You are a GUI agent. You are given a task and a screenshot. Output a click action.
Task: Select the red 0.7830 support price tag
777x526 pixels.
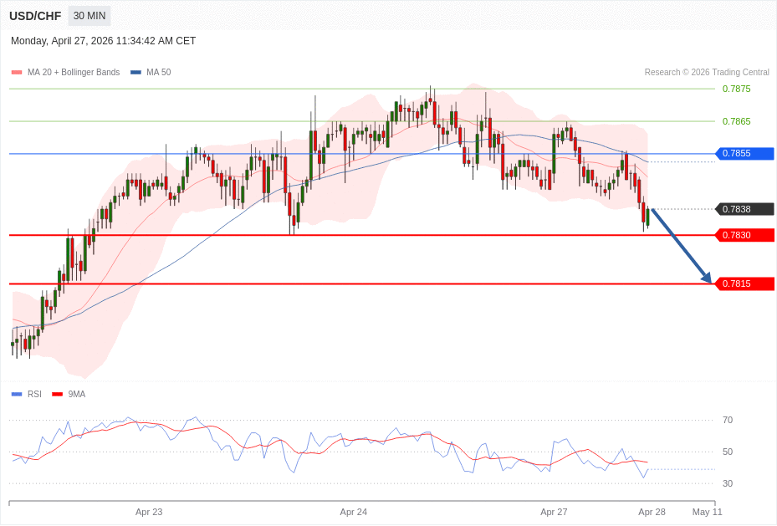click(744, 235)
